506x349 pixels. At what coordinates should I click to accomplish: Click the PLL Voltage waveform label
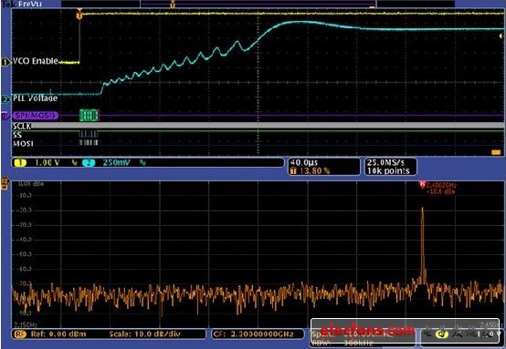tap(36, 98)
